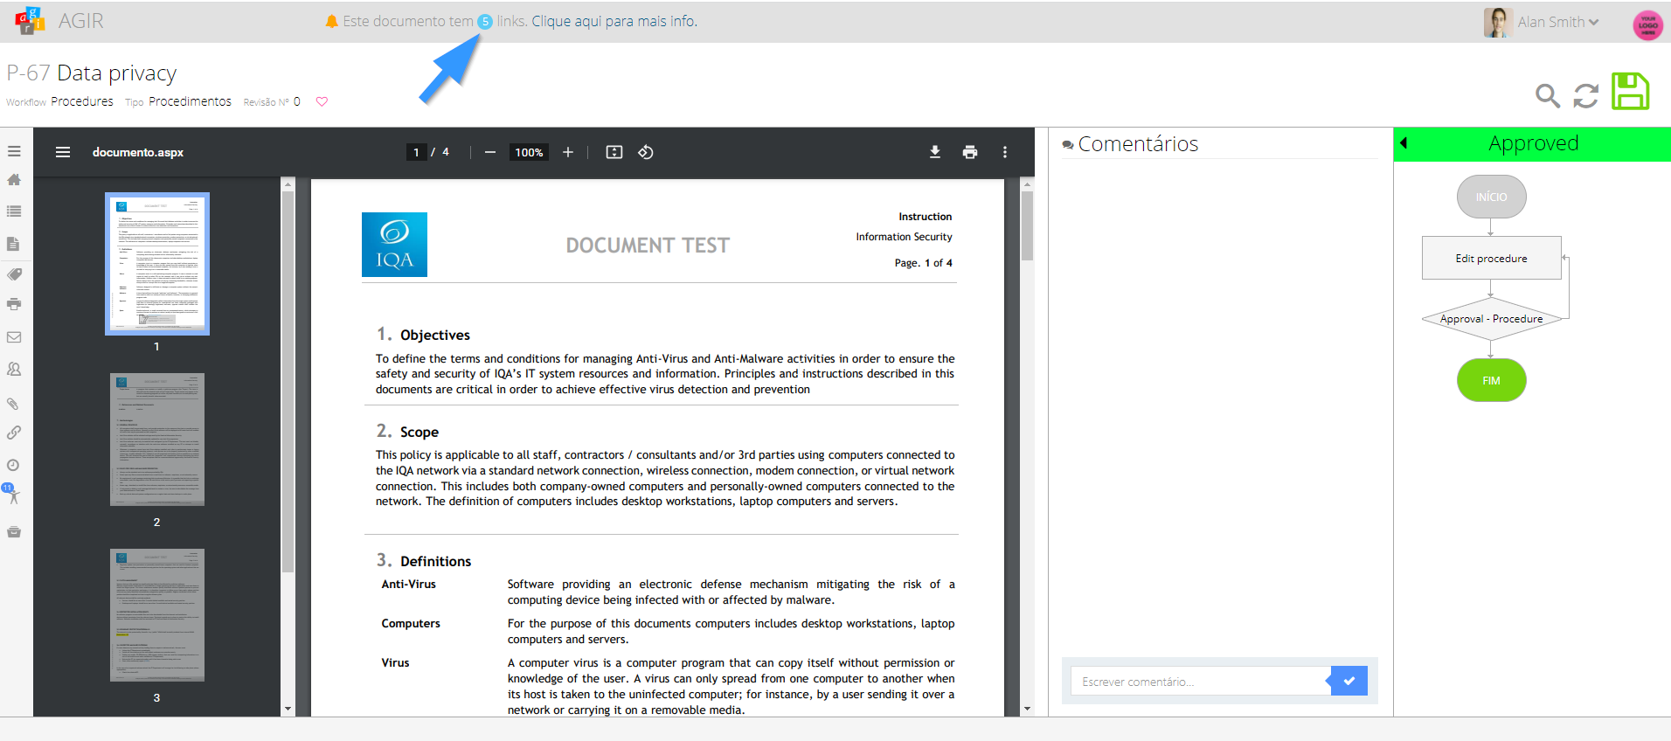Click the 'Objectives' section heading
1671x741 pixels.
coord(435,335)
